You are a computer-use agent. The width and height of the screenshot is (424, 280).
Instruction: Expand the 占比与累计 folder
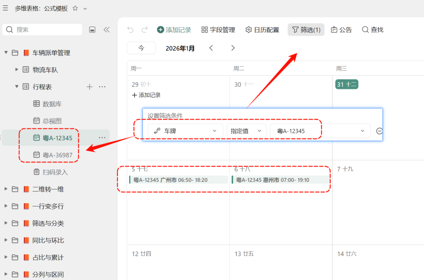(x=6, y=257)
